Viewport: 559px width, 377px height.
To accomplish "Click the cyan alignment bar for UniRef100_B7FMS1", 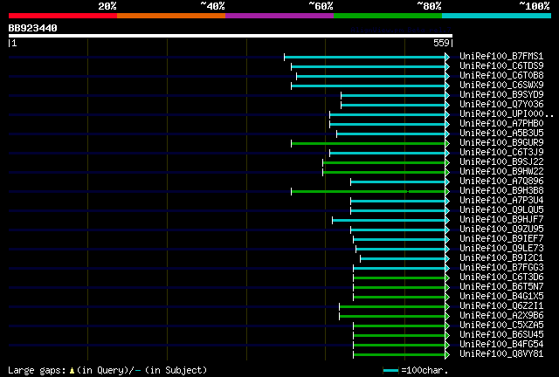I will [365, 57].
